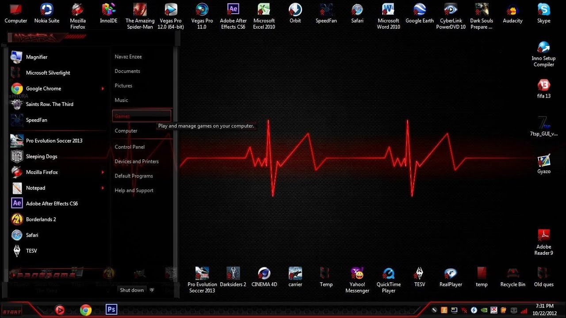566x318 pixels.
Task: Open Skype desktop icon
Action: tap(544, 13)
